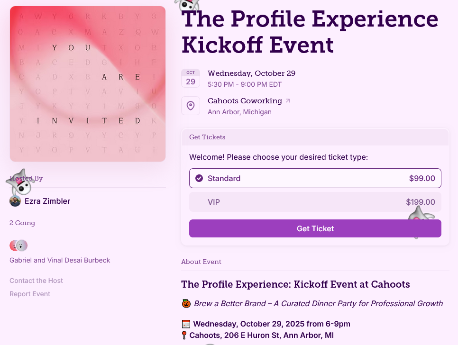
Task: Click the 2 Going attendee count
Action: click(x=22, y=223)
